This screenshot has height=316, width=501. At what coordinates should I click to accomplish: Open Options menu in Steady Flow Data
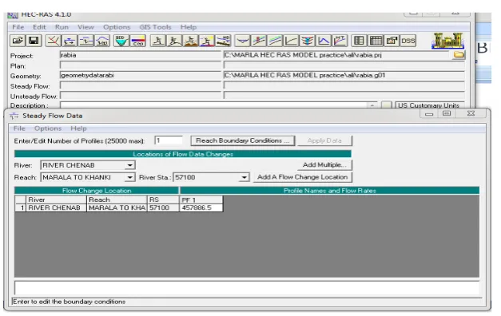pyautogui.click(x=48, y=128)
